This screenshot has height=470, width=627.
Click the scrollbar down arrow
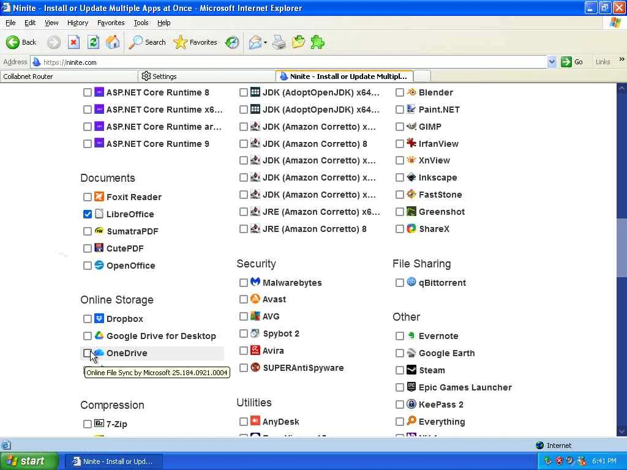621,431
